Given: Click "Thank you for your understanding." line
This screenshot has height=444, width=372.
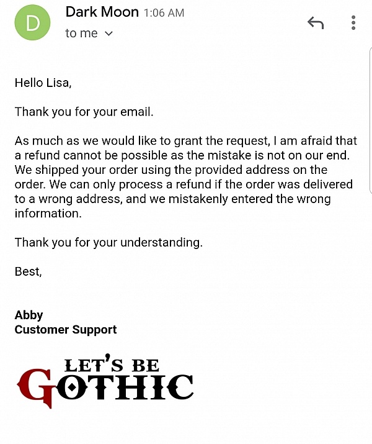Looking at the screenshot, I should tap(108, 243).
